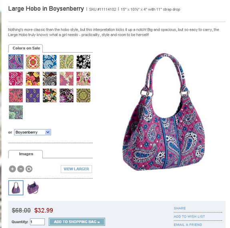Image resolution: width=230 pixels, height=228 pixels.
Task: Open the EMAIL A FRIEND link
Action: pos(188,225)
